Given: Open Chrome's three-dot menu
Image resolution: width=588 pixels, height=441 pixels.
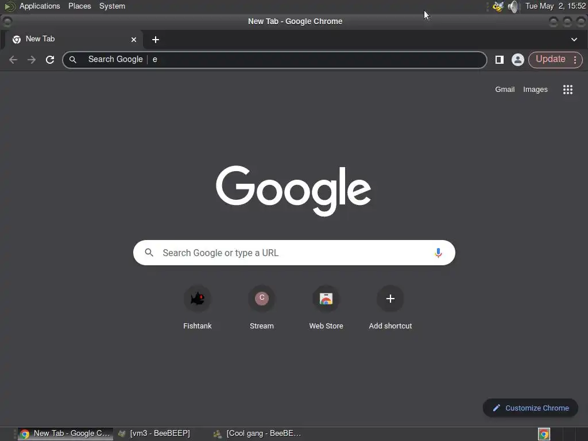Looking at the screenshot, I should [x=575, y=60].
